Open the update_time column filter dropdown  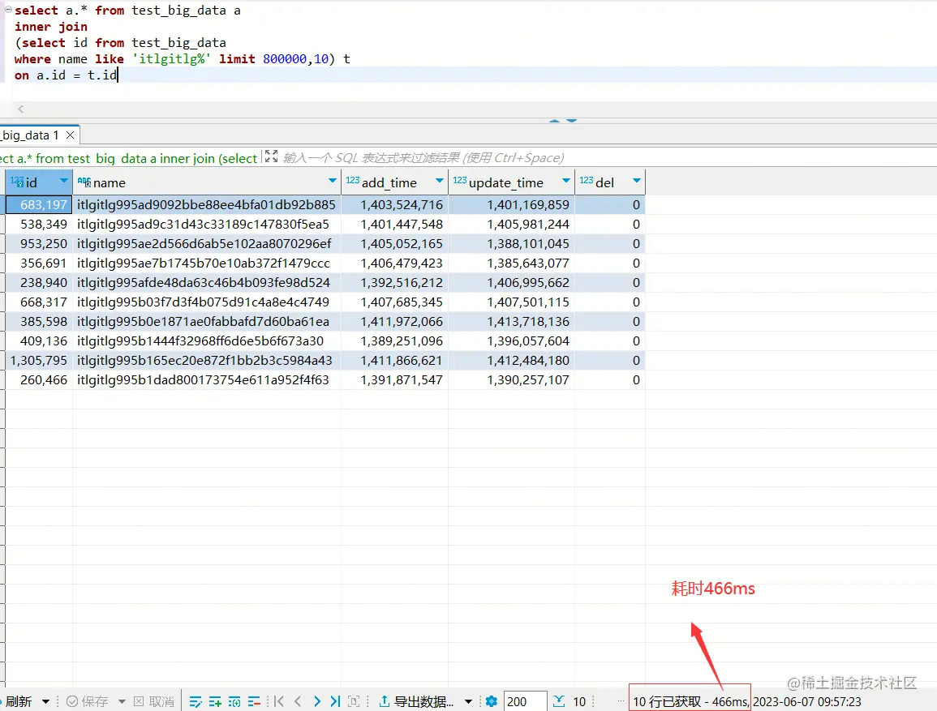(x=566, y=181)
